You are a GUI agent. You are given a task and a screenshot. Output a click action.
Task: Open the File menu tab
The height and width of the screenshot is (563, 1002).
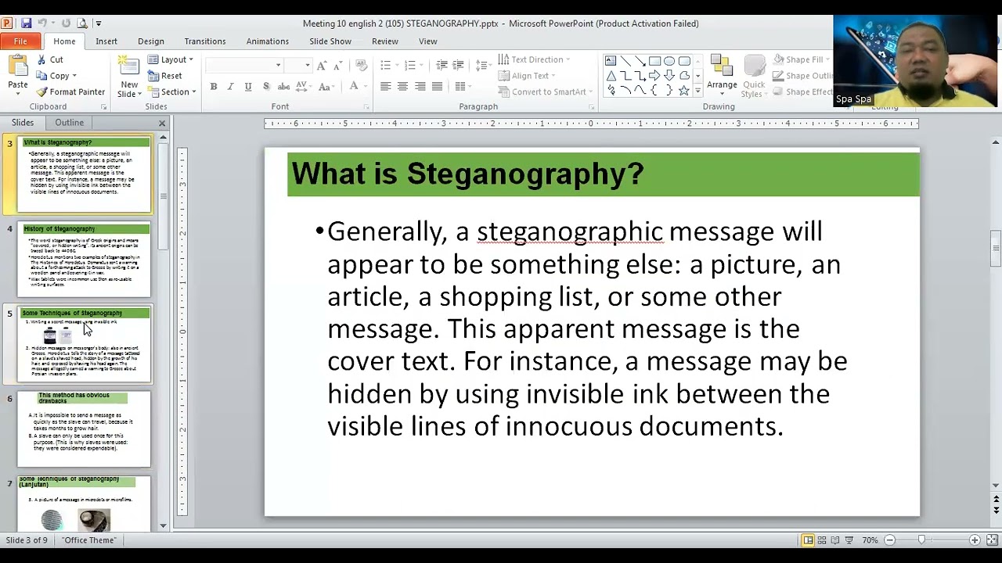20,41
